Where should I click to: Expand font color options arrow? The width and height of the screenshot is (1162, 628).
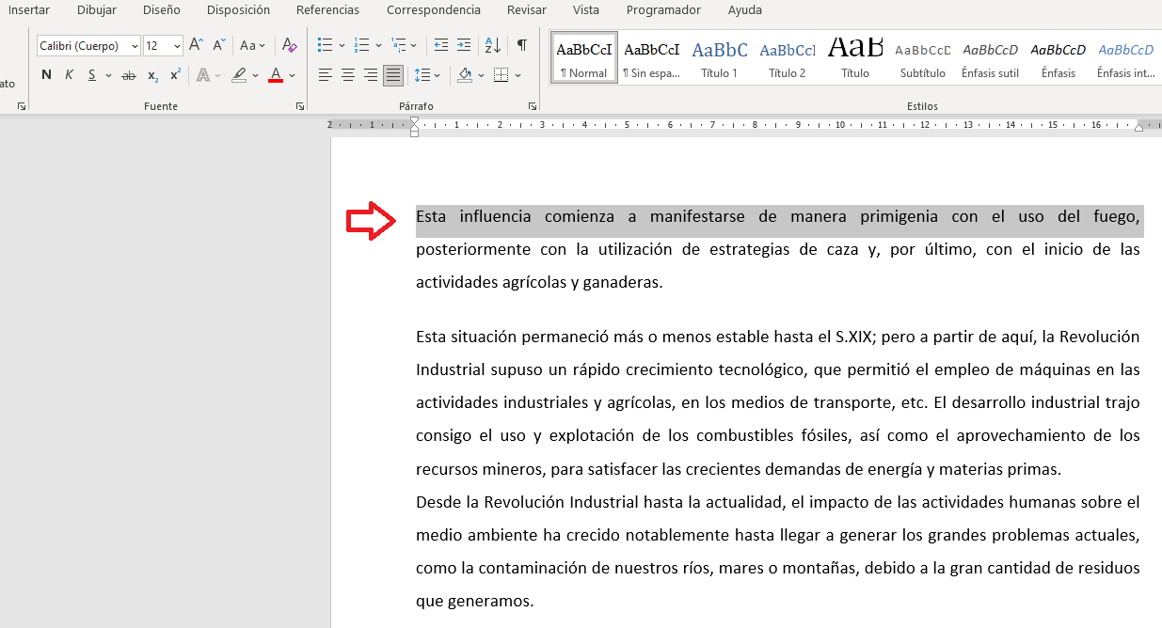click(292, 75)
